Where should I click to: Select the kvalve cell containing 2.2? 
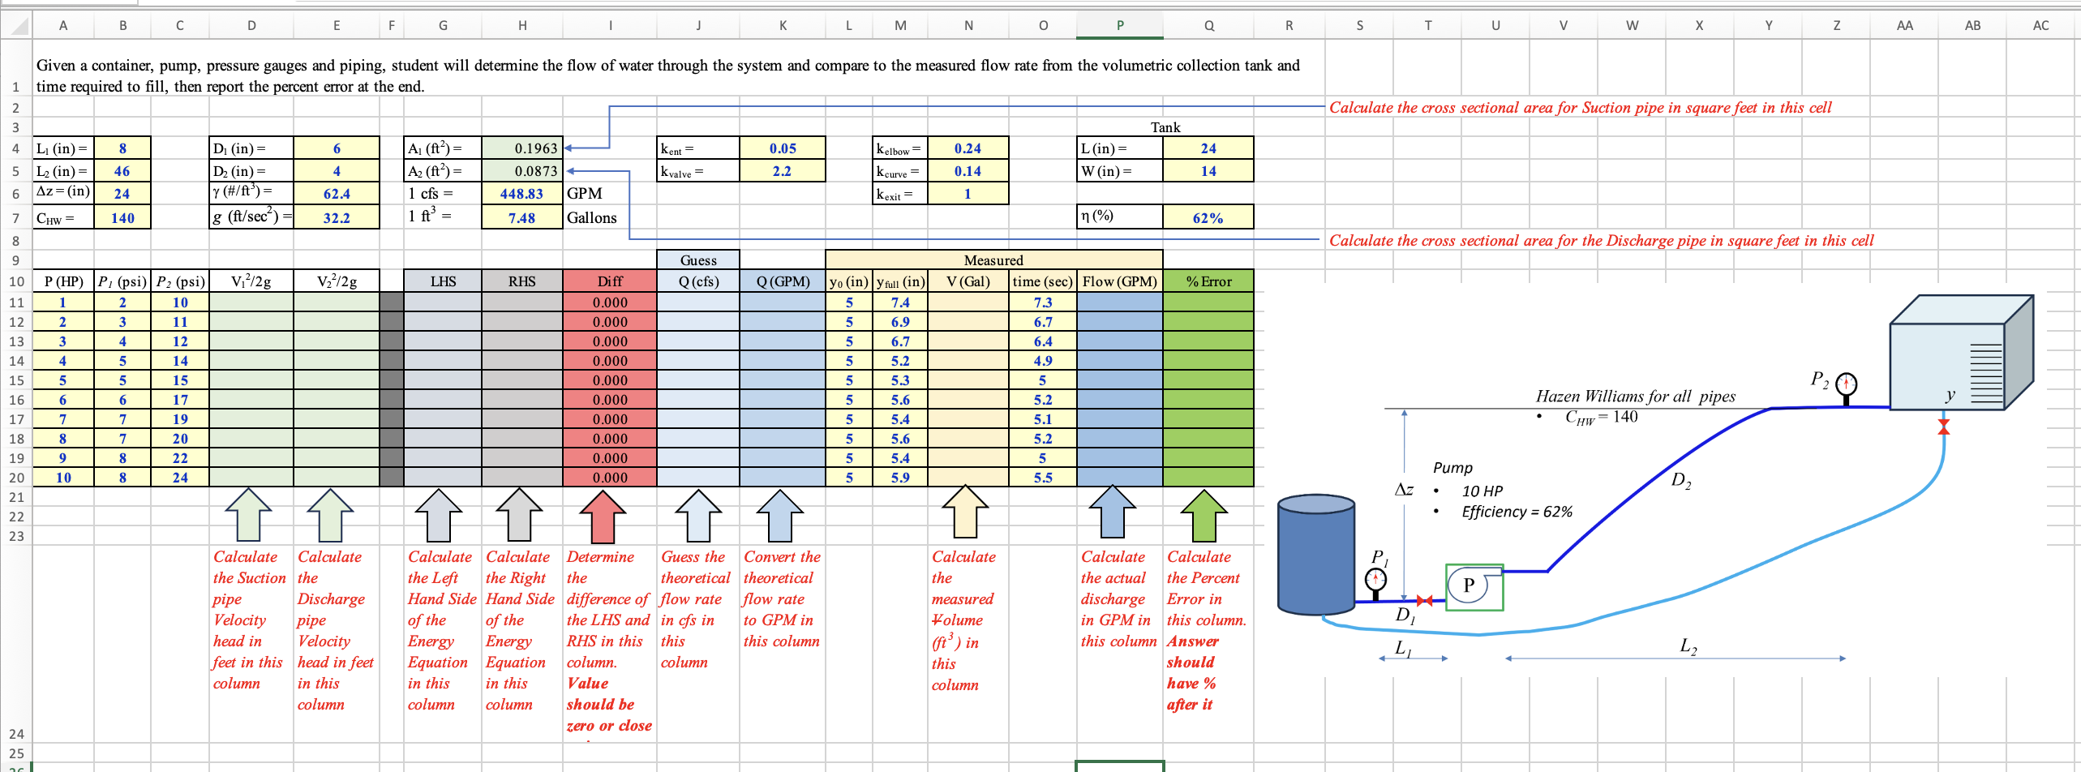click(x=781, y=171)
